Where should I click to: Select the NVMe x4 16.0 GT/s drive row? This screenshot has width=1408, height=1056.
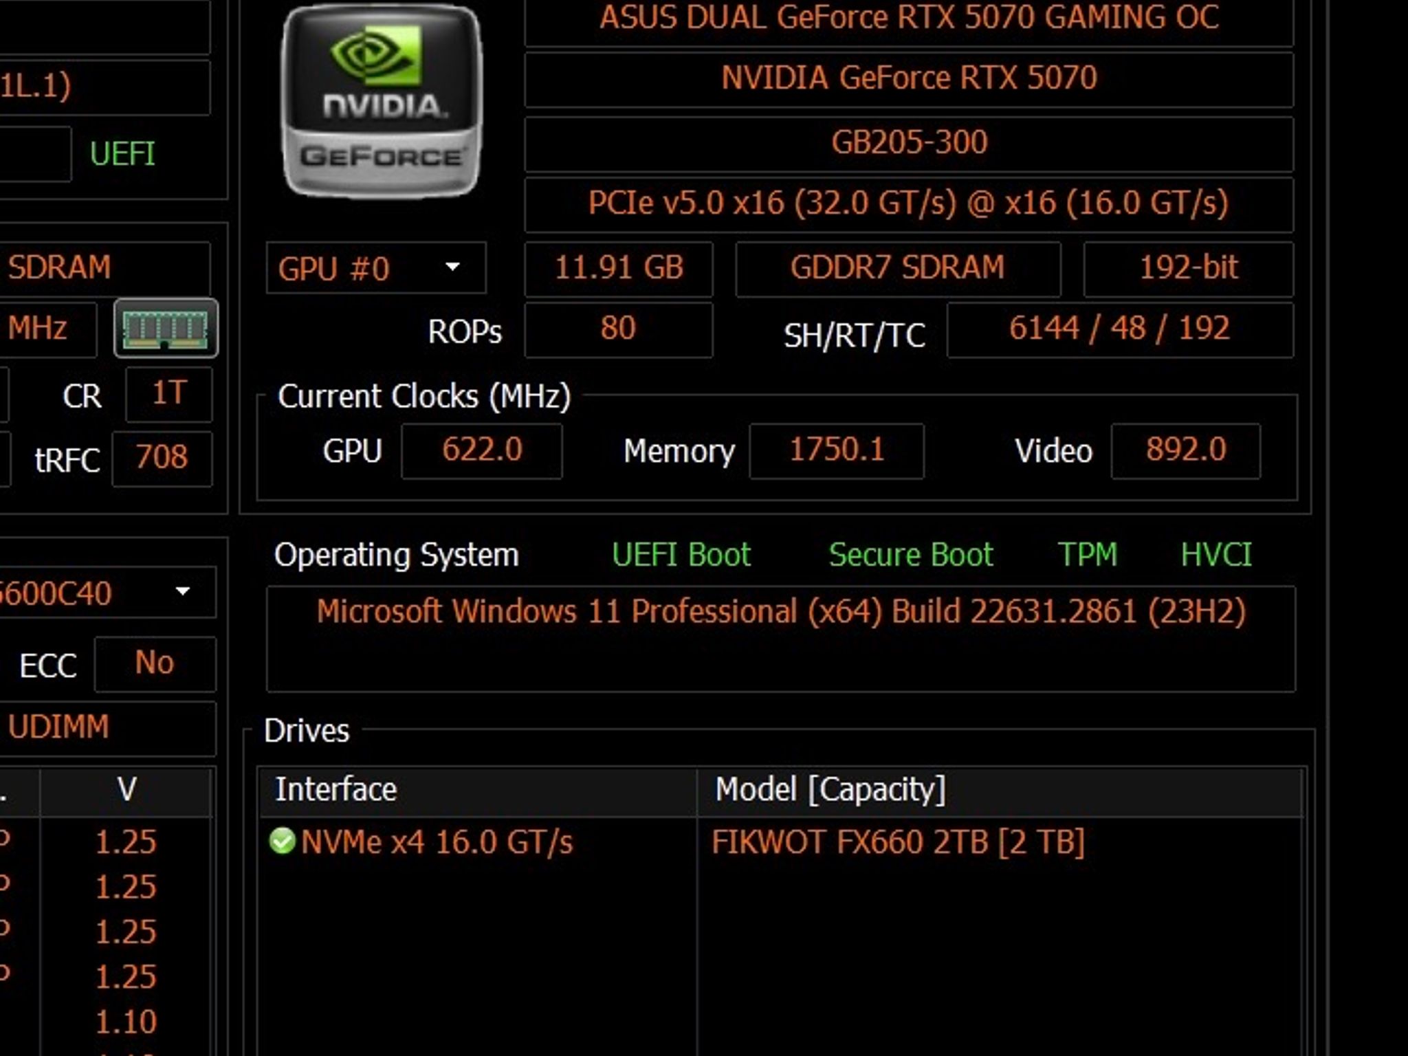[x=781, y=841]
